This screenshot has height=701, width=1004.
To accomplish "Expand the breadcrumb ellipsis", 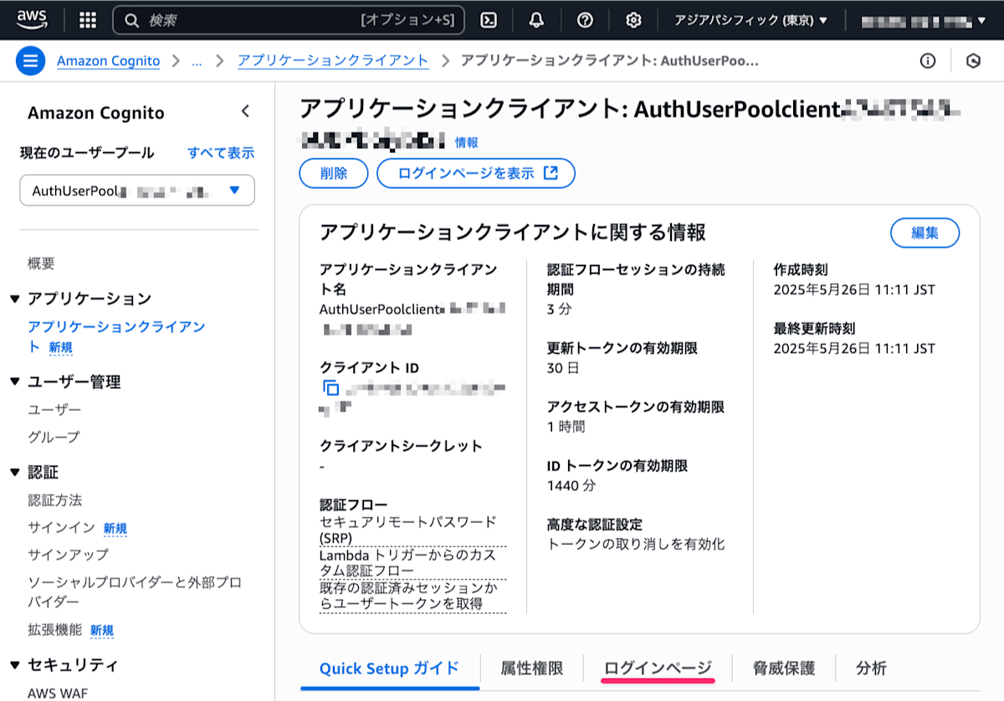I will coord(197,61).
